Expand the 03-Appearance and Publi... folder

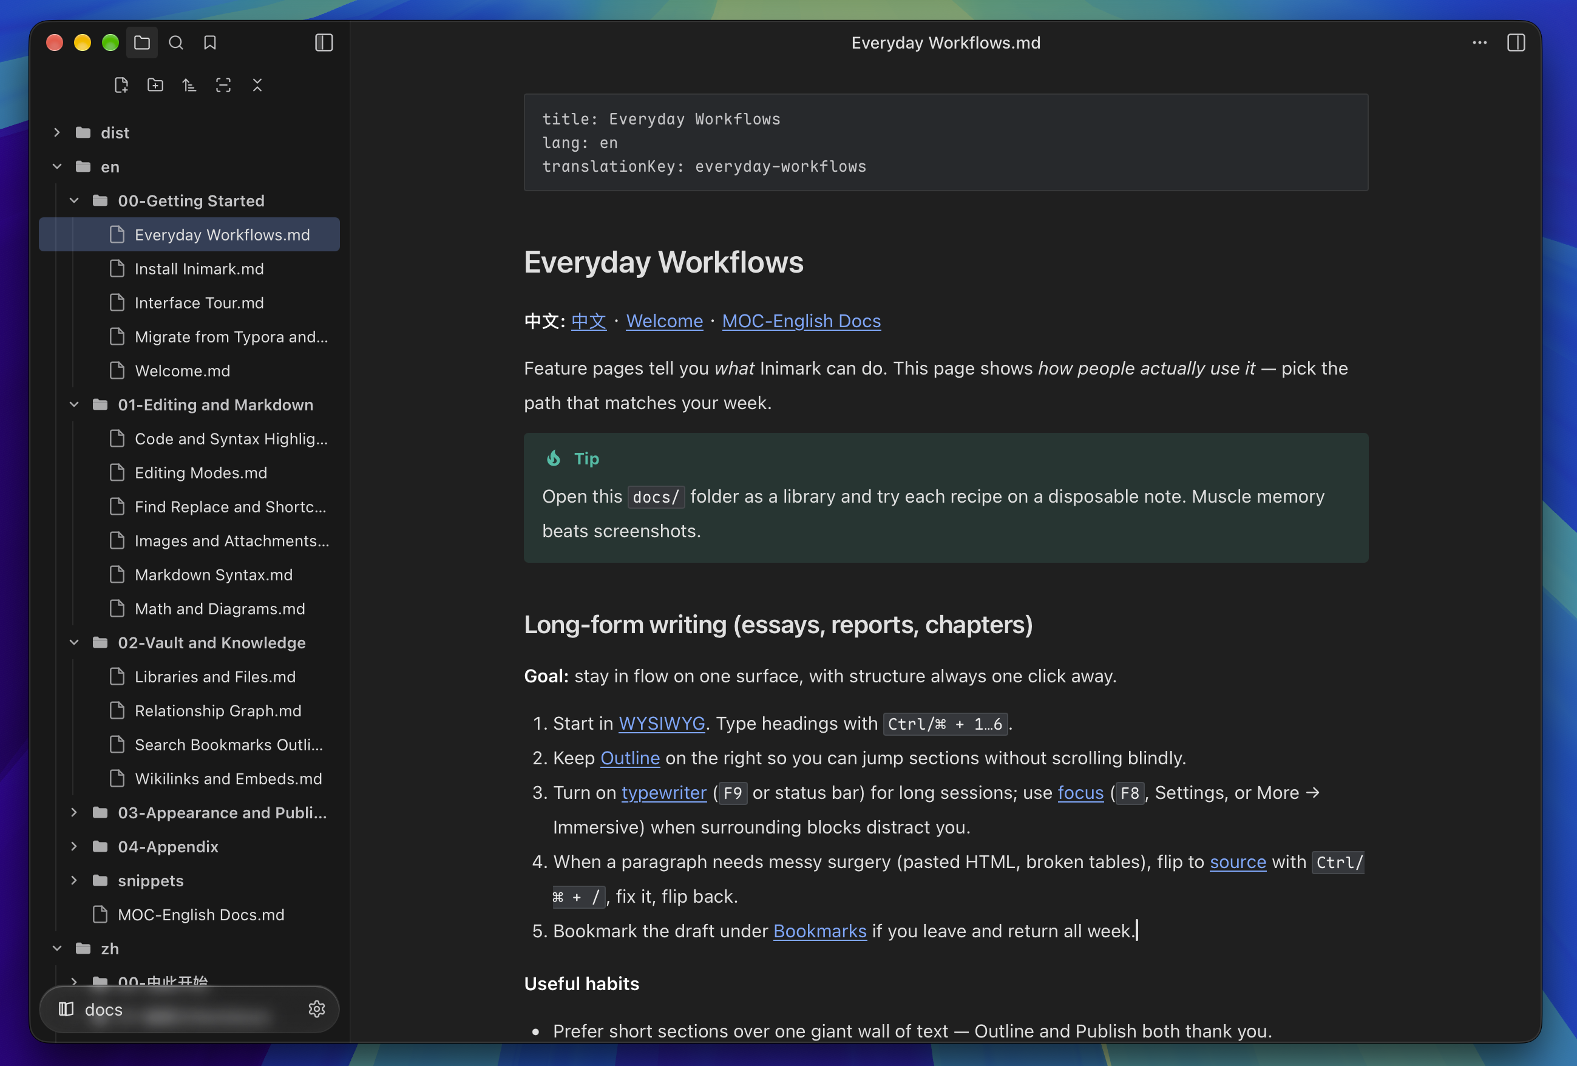[74, 812]
